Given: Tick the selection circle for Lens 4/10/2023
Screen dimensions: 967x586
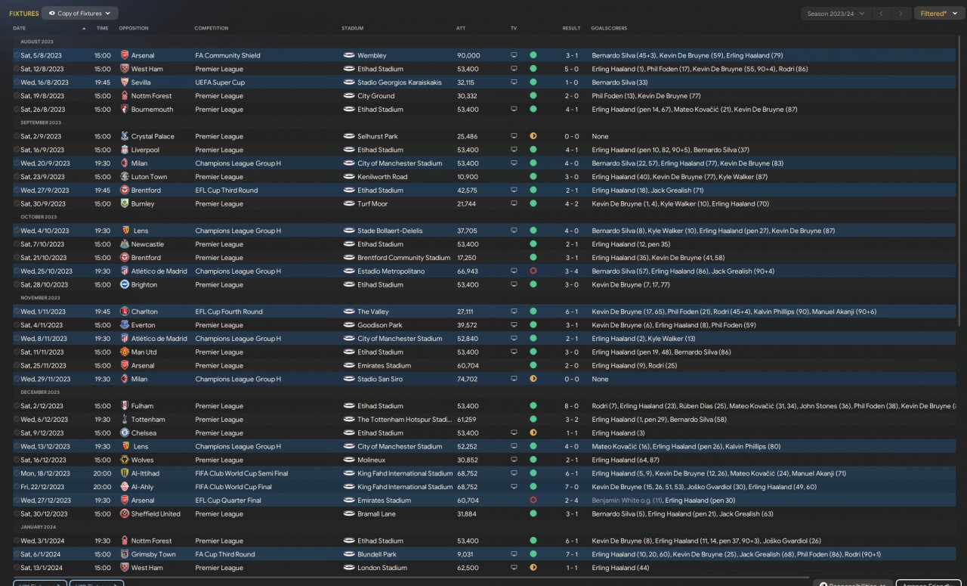Looking at the screenshot, I should (17, 231).
